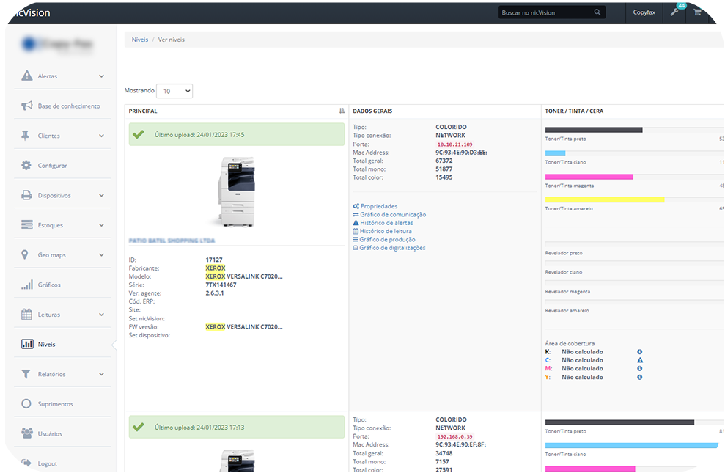Viewport: 725px width, 473px height.
Task: Click the Gráficos signal bars icon
Action: click(27, 285)
